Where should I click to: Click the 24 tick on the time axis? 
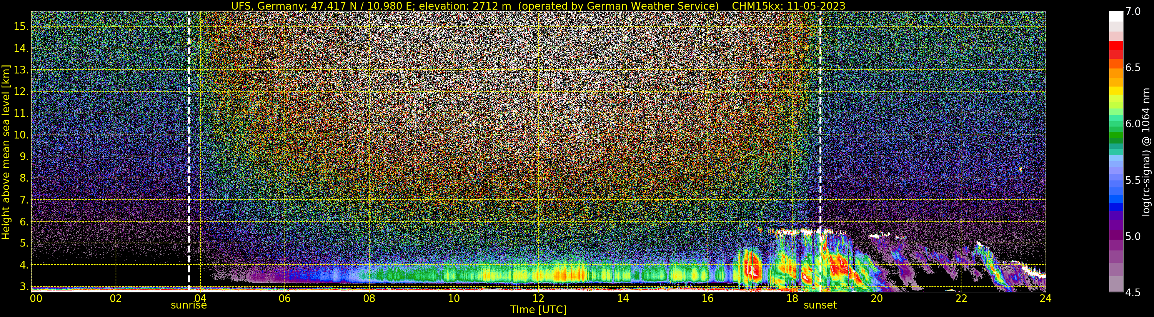coord(1045,299)
